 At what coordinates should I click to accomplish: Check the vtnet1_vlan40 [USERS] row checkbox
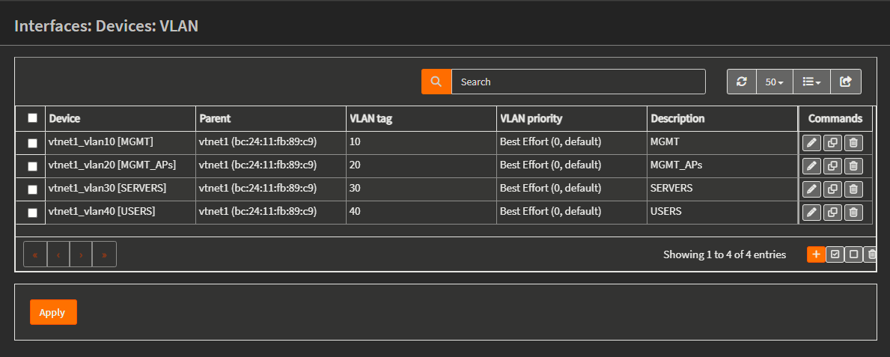32,213
